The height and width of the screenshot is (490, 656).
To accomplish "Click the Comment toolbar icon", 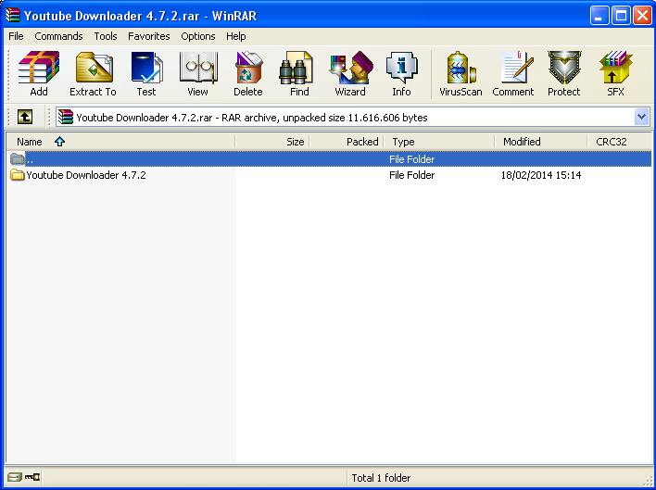I will (x=513, y=74).
